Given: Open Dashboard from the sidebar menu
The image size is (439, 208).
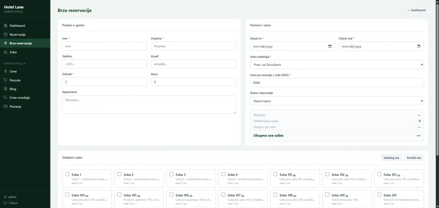Looking at the screenshot, I should coord(25,25).
